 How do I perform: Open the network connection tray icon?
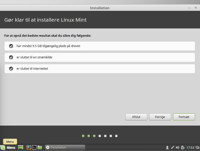[172, 148]
